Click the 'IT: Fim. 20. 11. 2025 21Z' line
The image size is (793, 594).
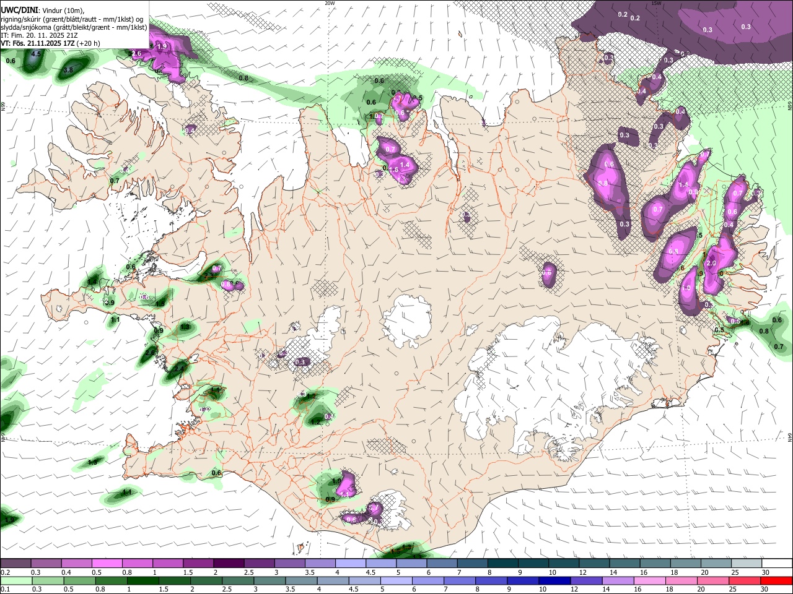(39, 36)
